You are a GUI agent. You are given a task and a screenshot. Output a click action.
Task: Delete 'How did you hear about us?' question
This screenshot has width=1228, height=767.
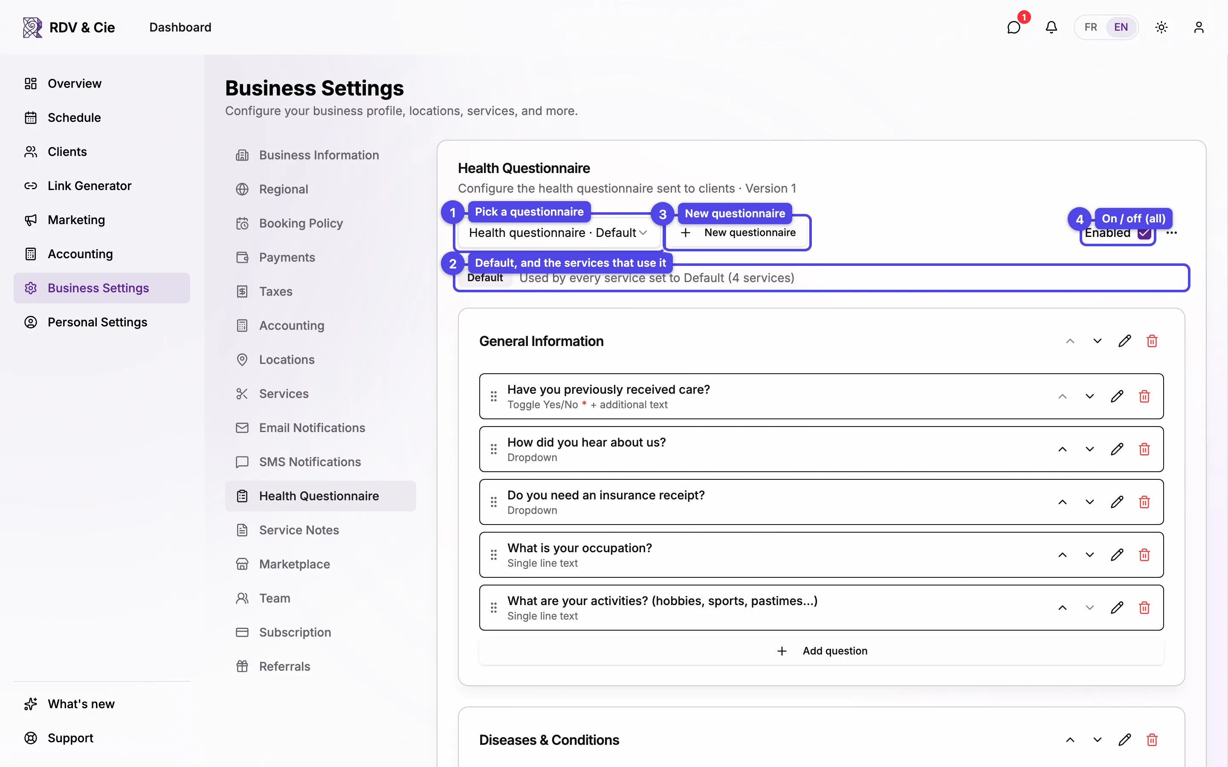coord(1144,449)
